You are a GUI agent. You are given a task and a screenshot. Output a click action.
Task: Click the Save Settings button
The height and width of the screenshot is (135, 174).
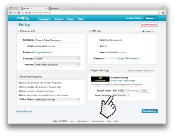[x=150, y=111]
